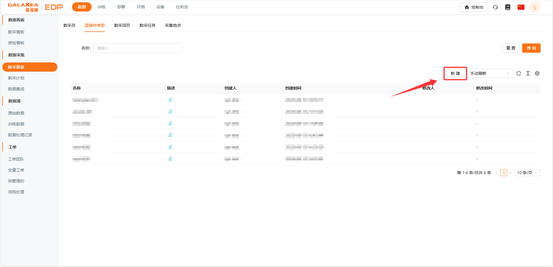Select 数采计划 in the left sidebar
Screen dimensions: 553x267
16,78
